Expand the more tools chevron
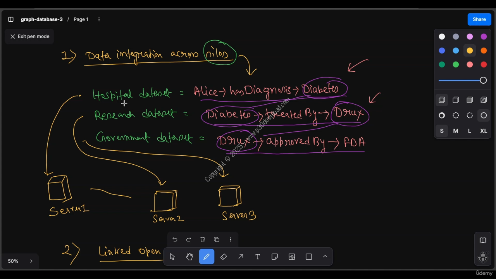The image size is (496, 279). (325, 257)
